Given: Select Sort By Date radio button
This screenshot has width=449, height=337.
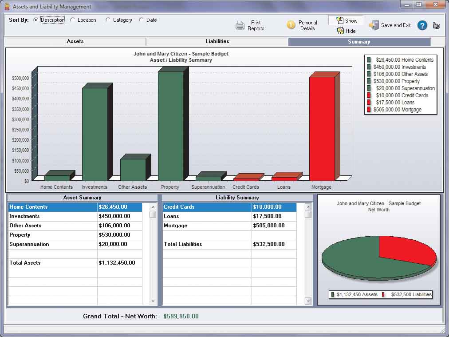Looking at the screenshot, I should coord(141,20).
